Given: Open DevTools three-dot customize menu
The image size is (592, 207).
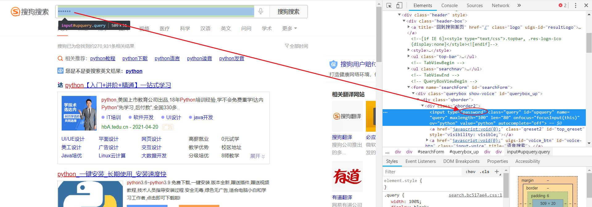Looking at the screenshot, I should [576, 6].
